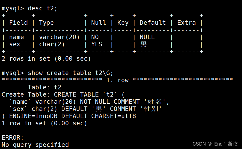
Task: Click the '性别' comment string
Action: (151, 109)
